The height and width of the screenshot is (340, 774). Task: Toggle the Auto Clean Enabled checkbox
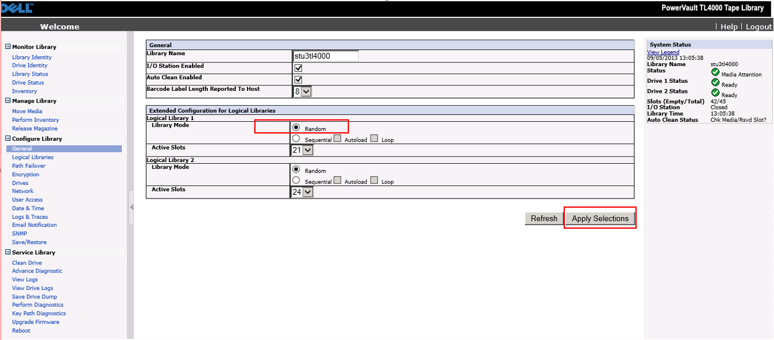[298, 80]
